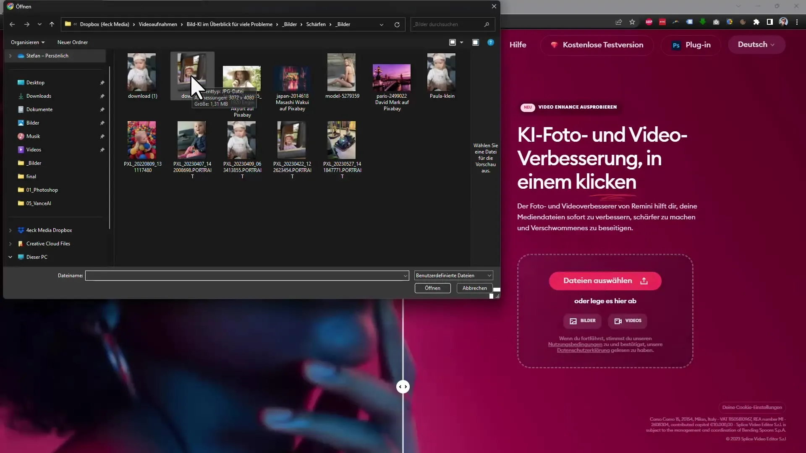Select the VIDEOS chip
The height and width of the screenshot is (453, 806).
pos(628,321)
